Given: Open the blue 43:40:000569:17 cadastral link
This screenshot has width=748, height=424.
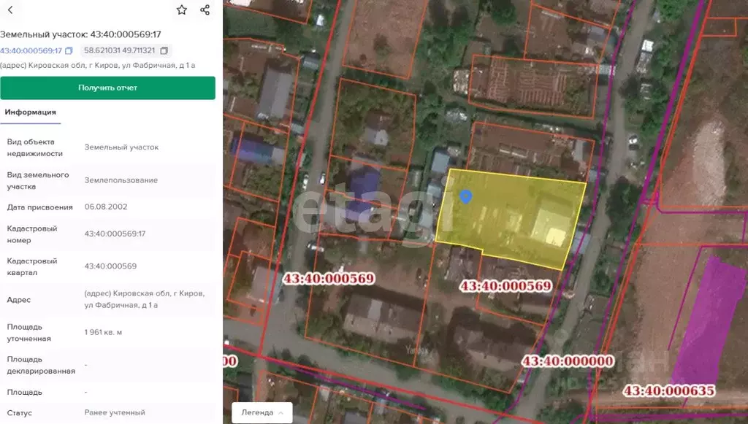Looking at the screenshot, I should point(31,51).
